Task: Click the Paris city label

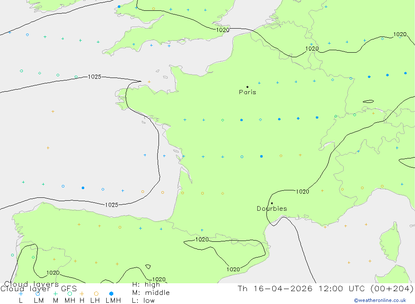Action: [247, 92]
